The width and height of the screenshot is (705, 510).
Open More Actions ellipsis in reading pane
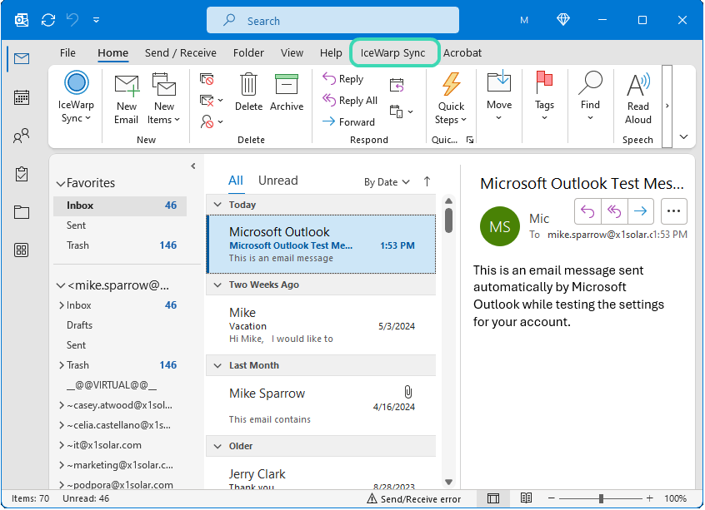tap(673, 211)
